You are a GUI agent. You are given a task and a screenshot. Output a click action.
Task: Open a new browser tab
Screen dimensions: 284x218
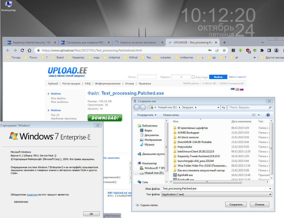224,42
